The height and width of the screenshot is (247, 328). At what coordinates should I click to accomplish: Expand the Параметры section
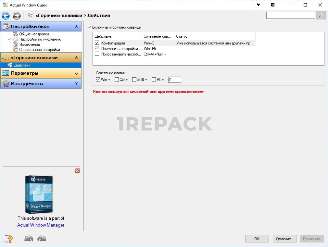tap(76, 73)
